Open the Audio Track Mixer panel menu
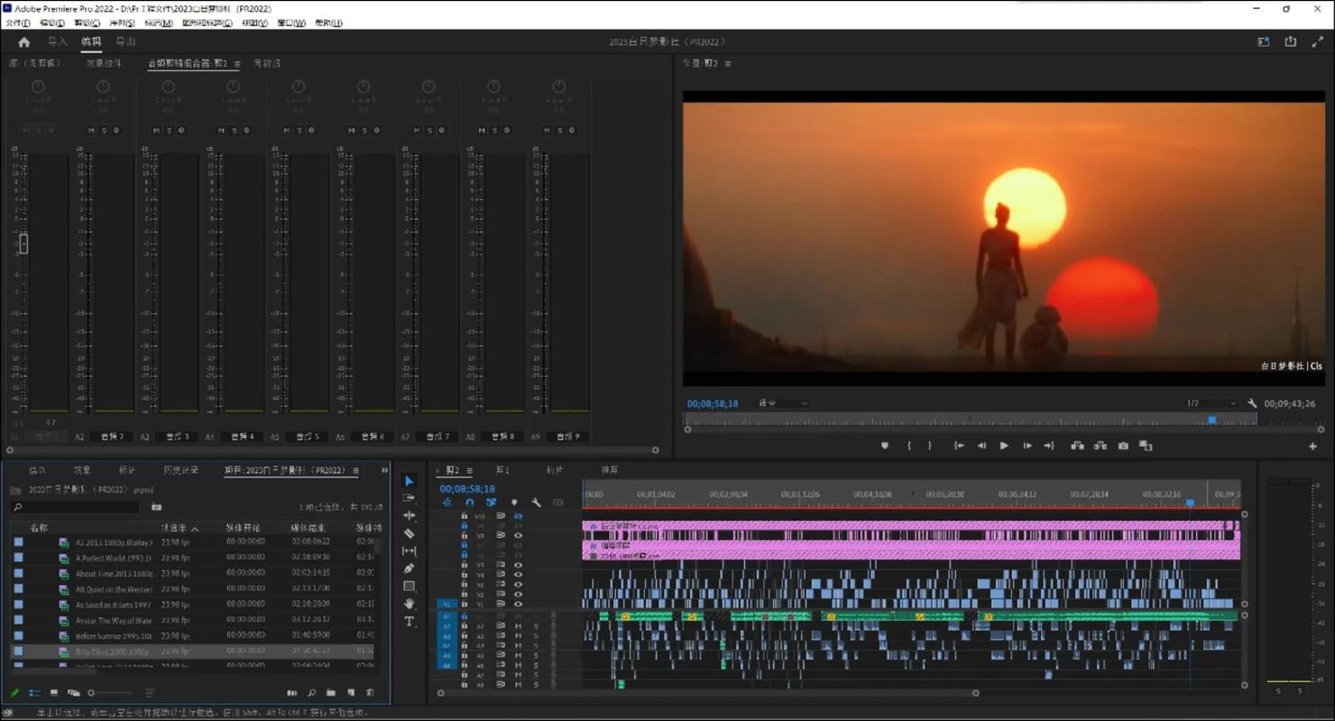1335x721 pixels. tap(237, 64)
